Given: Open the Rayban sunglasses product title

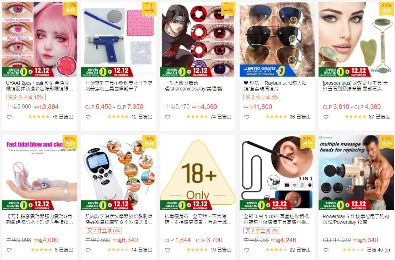Looking at the screenshot, I should [x=275, y=86].
